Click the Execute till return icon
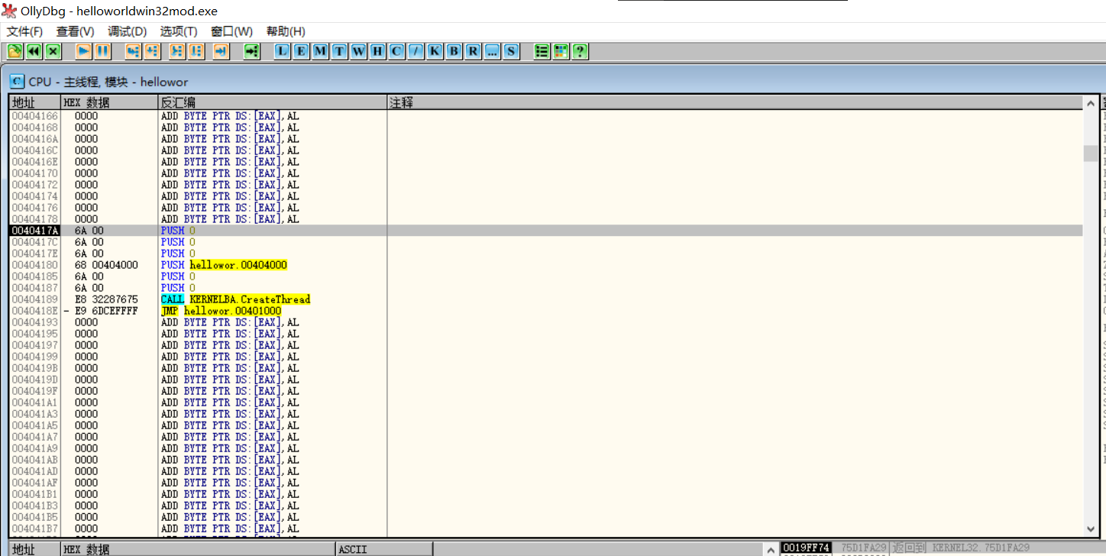The image size is (1106, 556). (221, 51)
